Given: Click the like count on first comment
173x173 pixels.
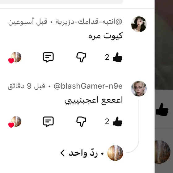Looking at the screenshot, I should pos(107,57).
